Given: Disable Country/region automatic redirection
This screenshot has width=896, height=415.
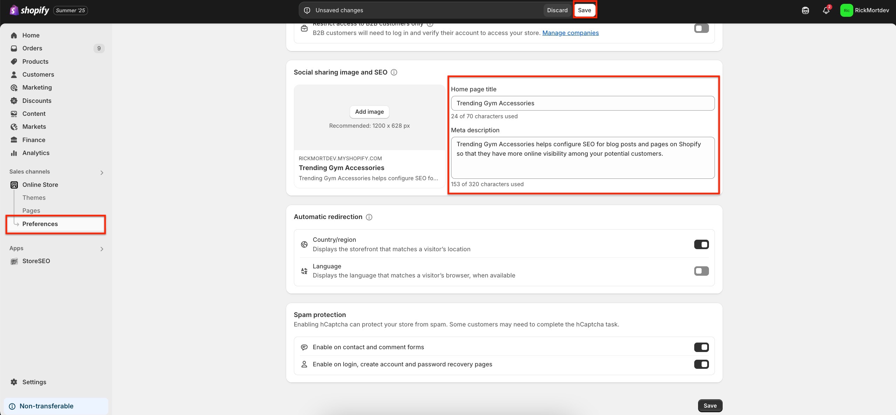Looking at the screenshot, I should point(701,244).
